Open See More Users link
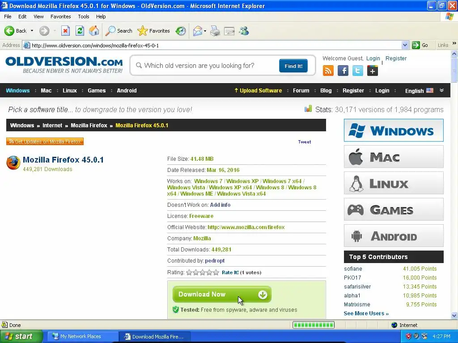Screen dimensions: 458x343 point(366,313)
